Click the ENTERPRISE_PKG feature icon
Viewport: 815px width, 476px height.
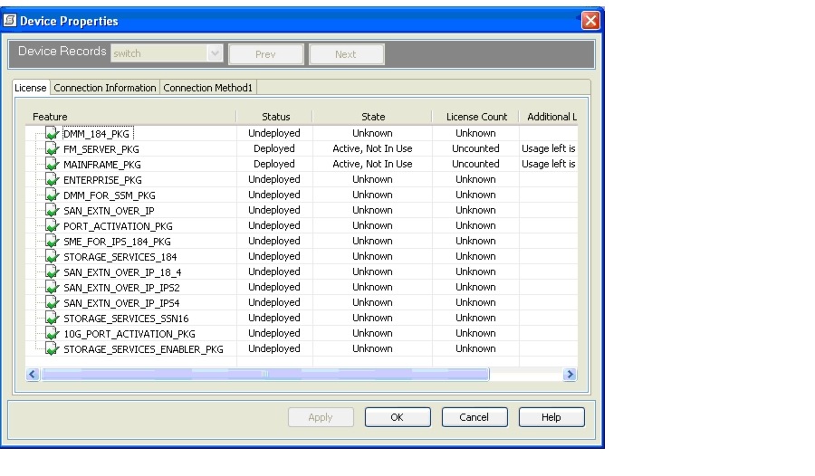[x=52, y=180]
